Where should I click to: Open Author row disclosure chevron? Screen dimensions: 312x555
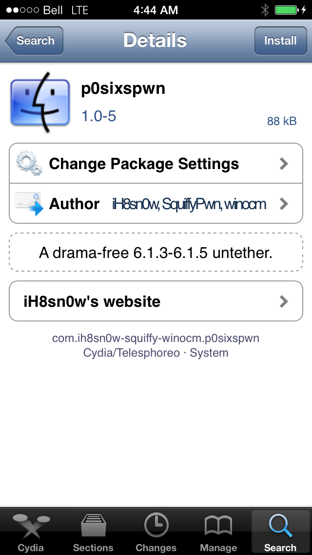click(x=284, y=204)
